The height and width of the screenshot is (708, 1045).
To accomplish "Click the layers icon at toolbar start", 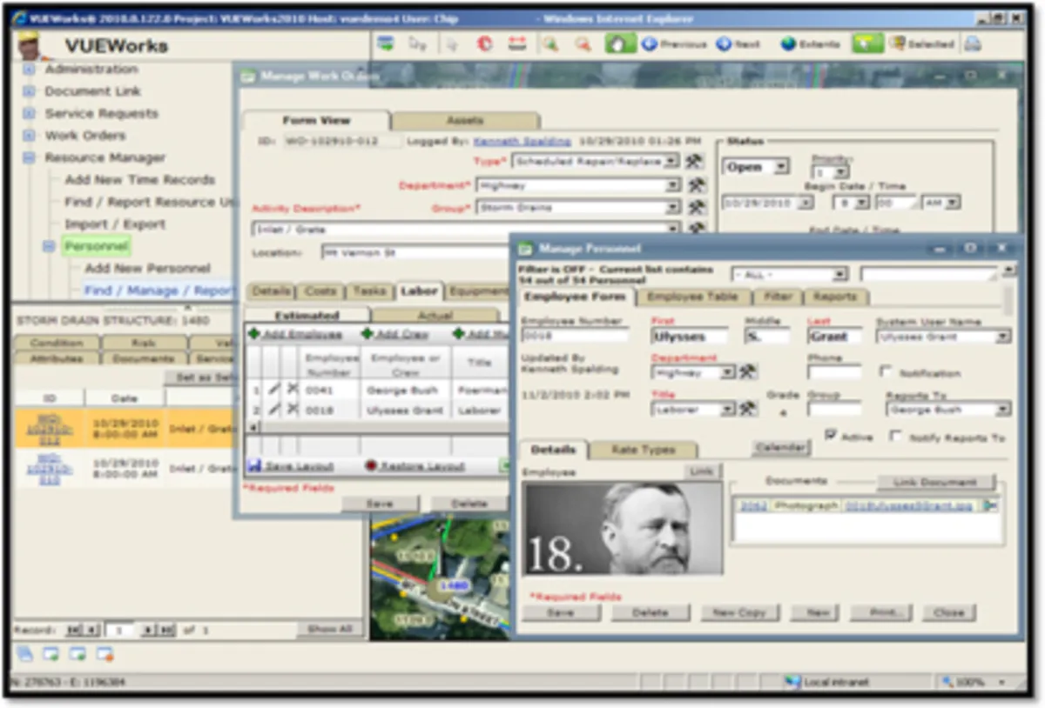I will (386, 43).
